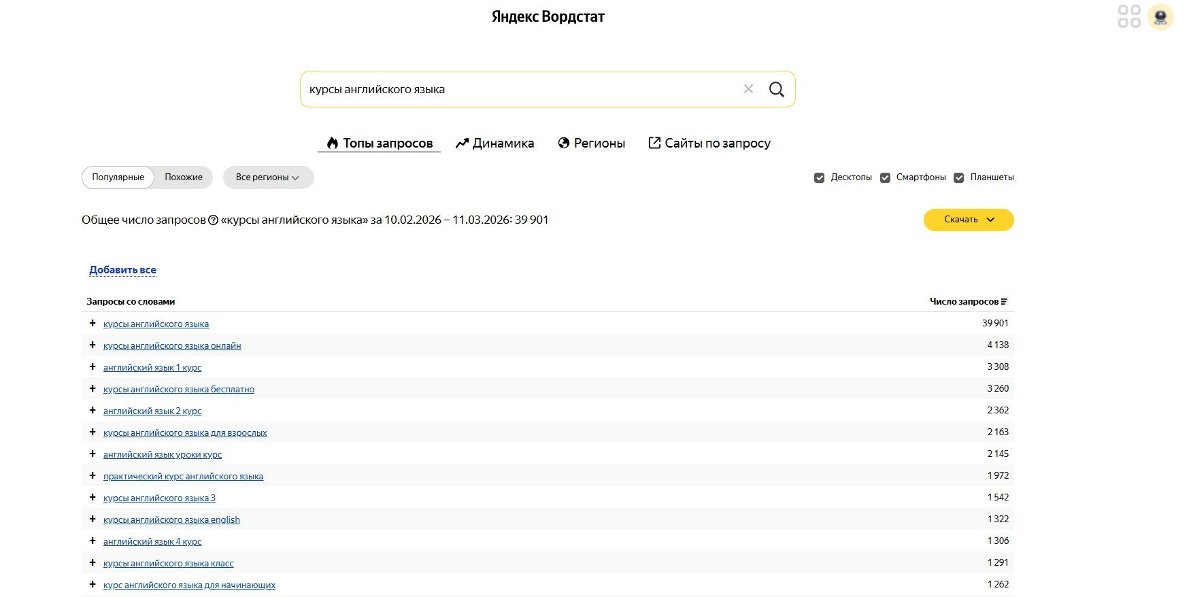Image resolution: width=1191 pixels, height=597 pixels.
Task: Open the Топы запросов tab
Action: [380, 143]
